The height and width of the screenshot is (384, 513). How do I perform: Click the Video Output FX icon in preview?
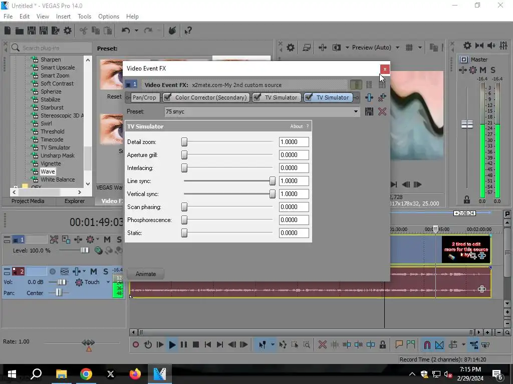322,47
